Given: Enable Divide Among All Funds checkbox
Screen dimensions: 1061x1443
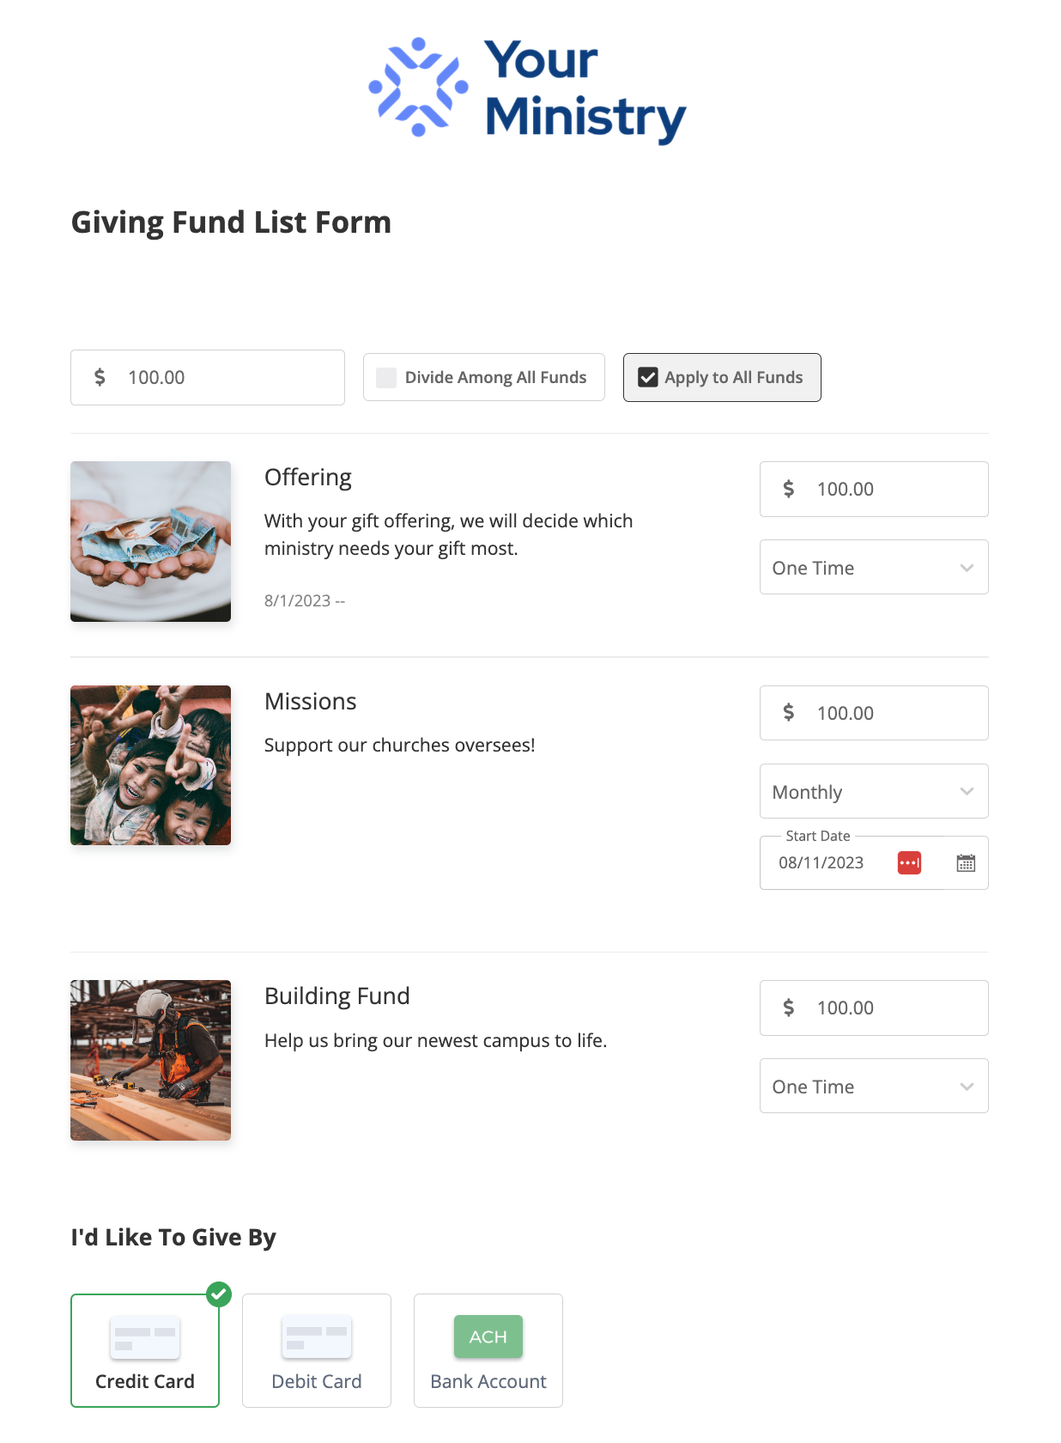Looking at the screenshot, I should (x=387, y=378).
